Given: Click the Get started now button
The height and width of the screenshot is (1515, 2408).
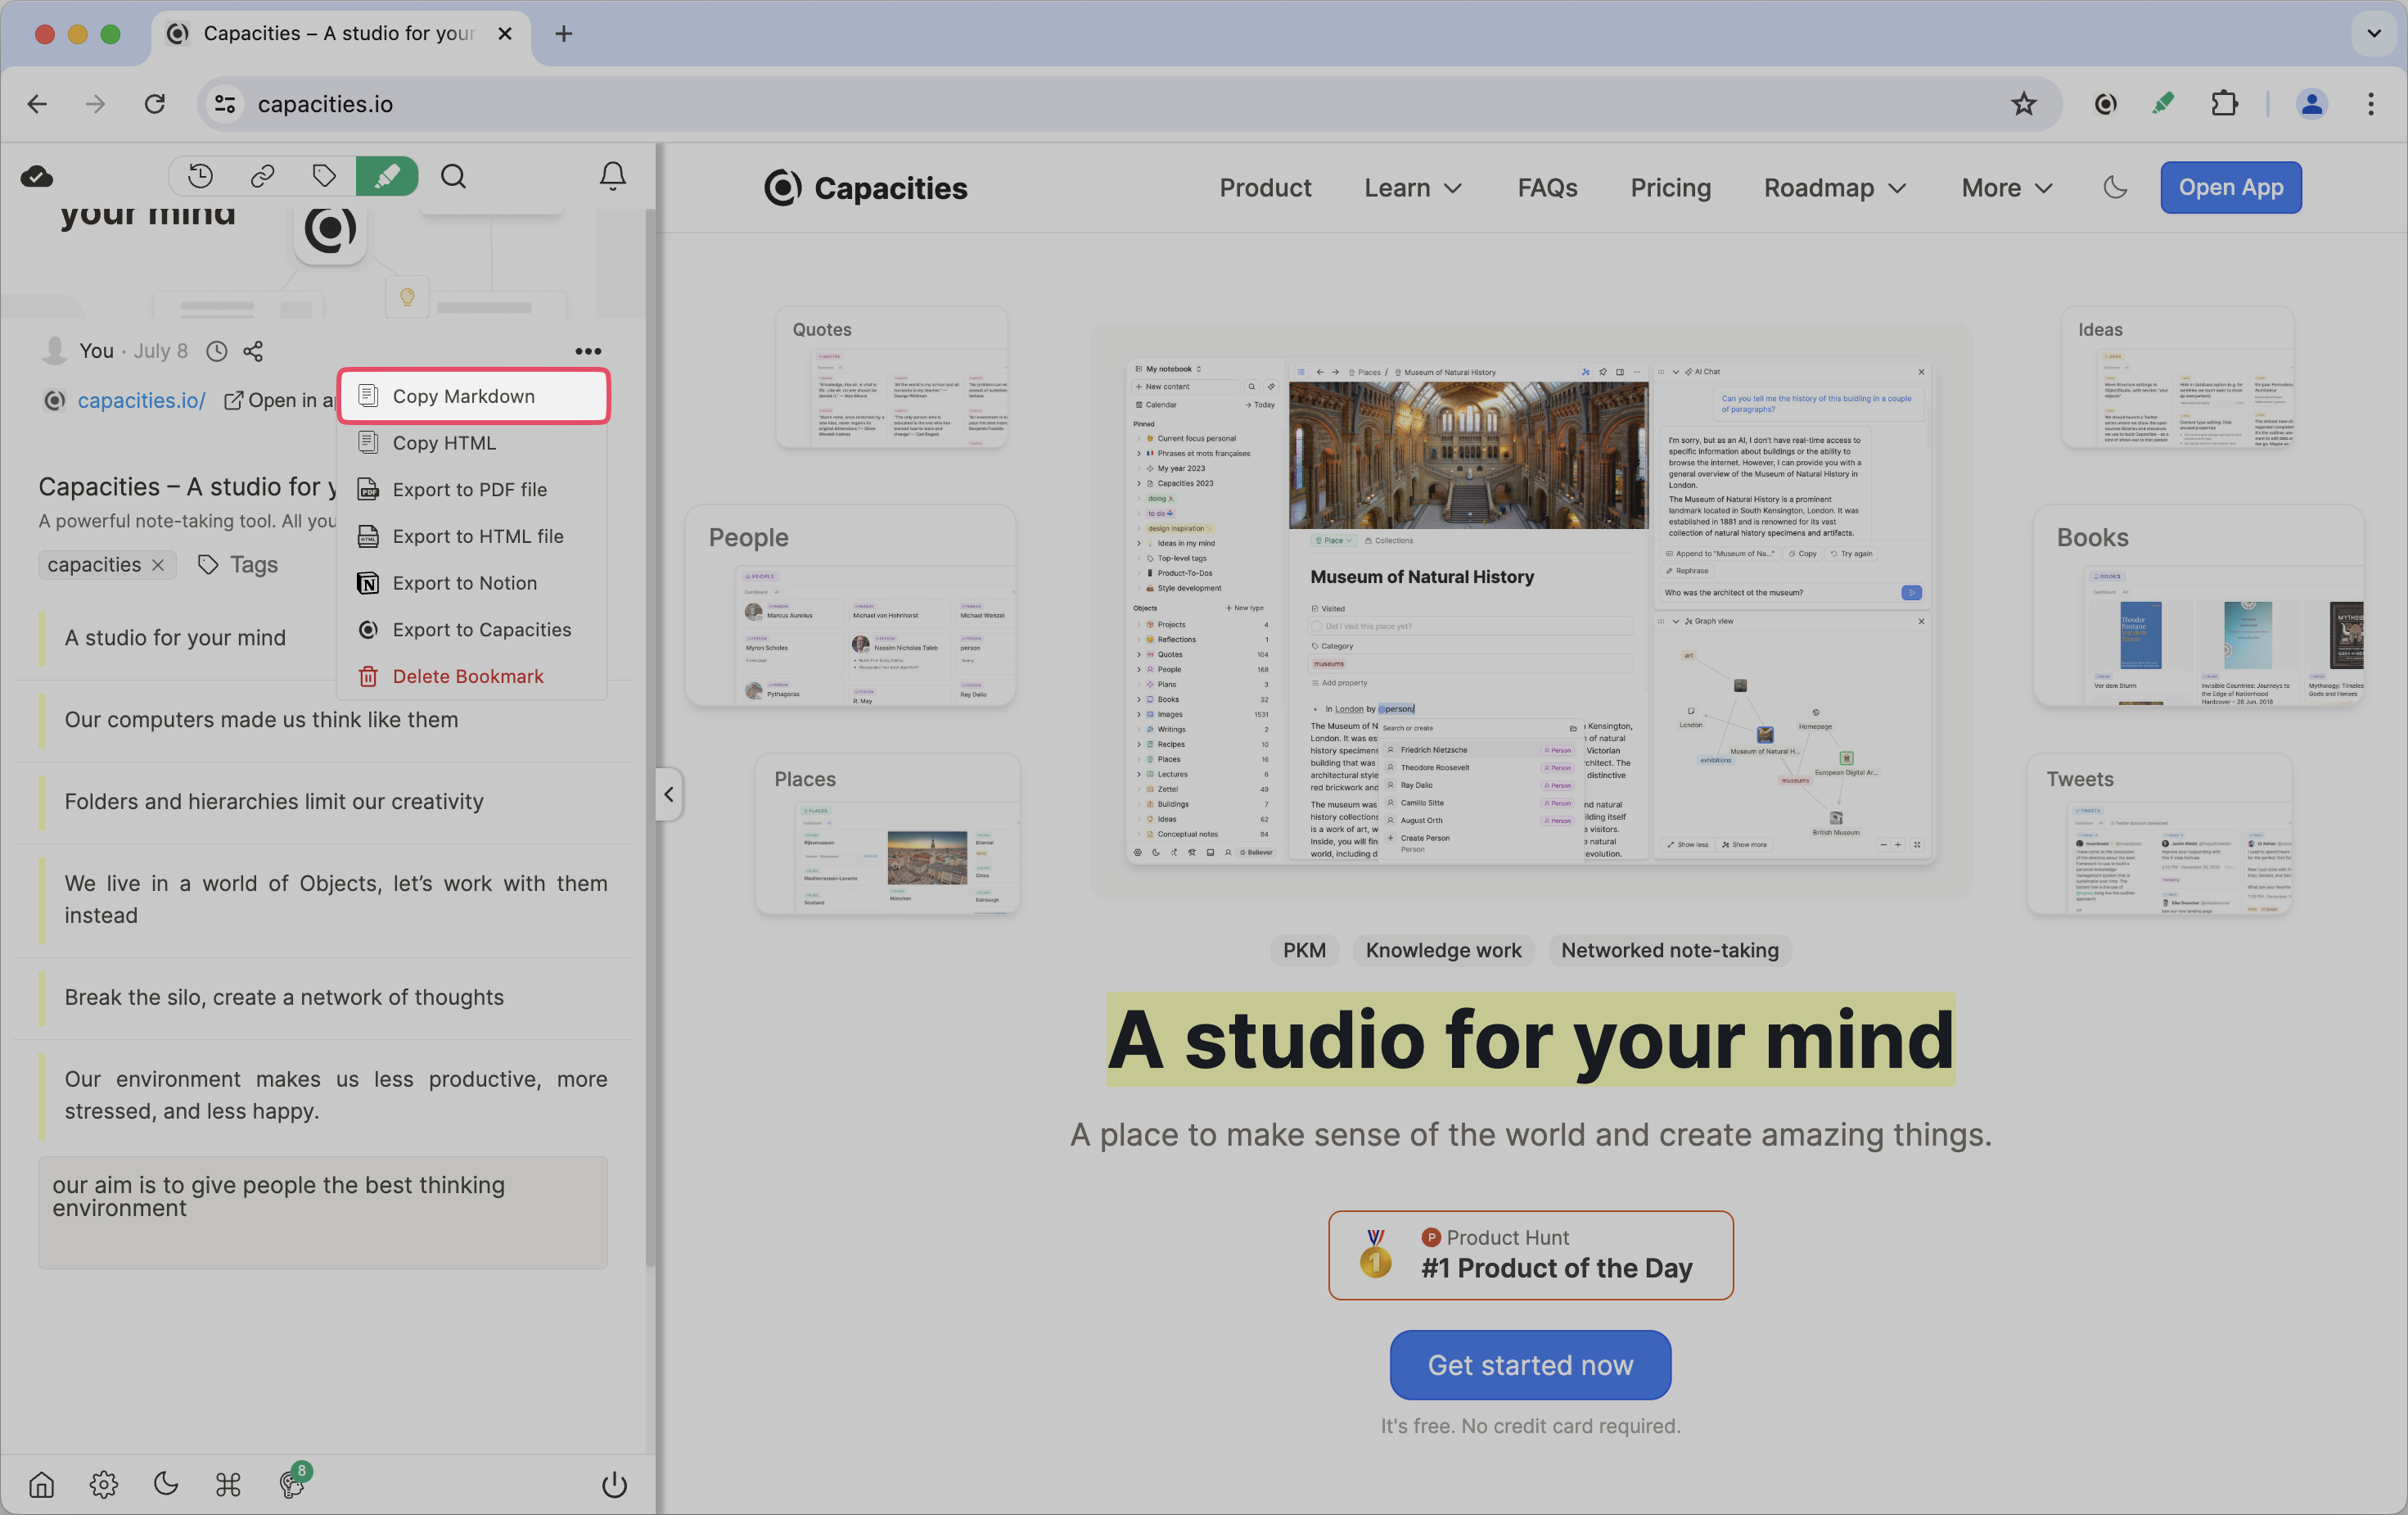Looking at the screenshot, I should [1530, 1365].
